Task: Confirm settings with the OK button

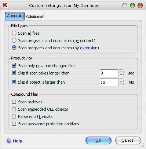Action: tap(98, 141)
